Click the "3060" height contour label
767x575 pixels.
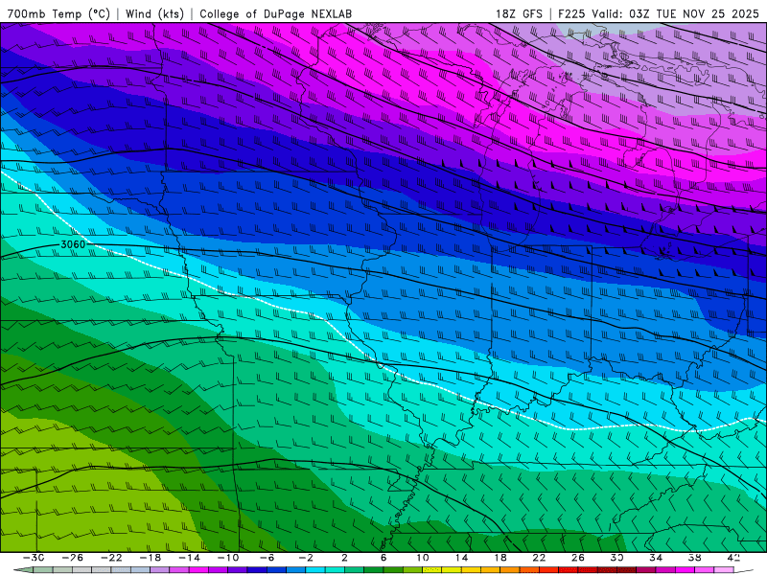point(73,244)
